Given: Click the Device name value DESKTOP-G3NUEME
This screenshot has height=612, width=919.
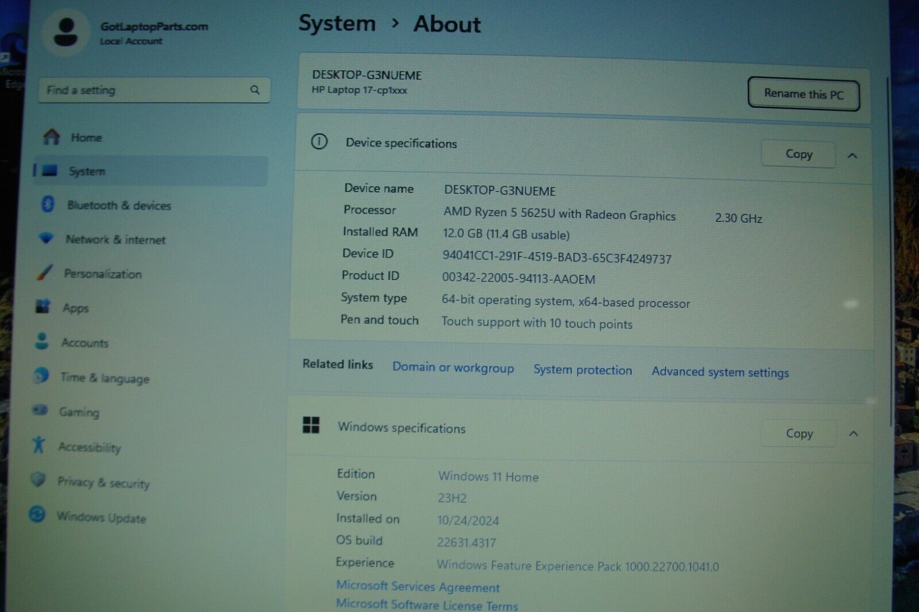Looking at the screenshot, I should [500, 191].
